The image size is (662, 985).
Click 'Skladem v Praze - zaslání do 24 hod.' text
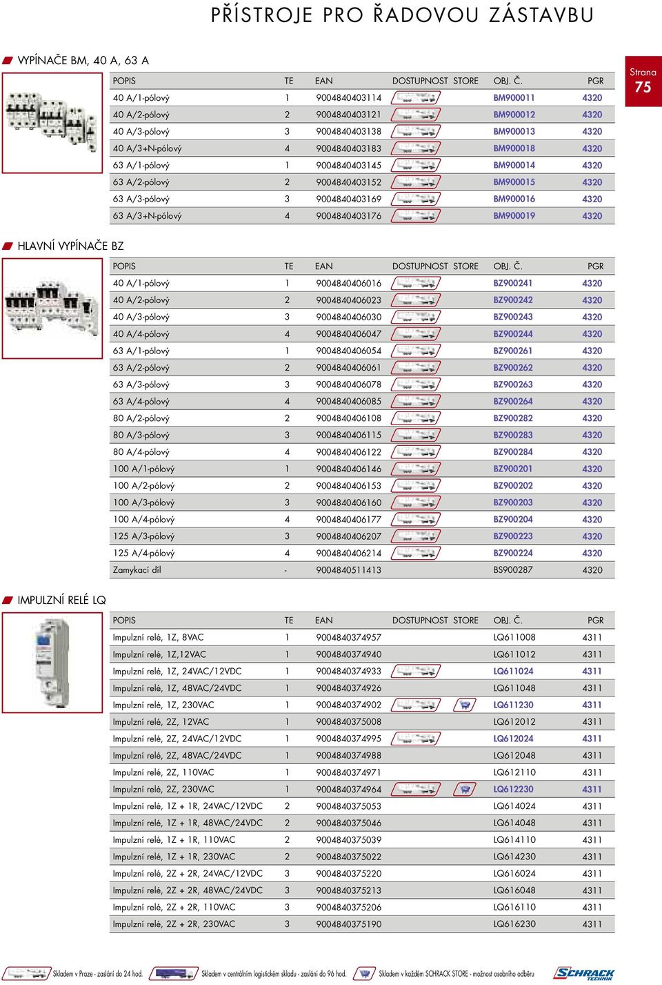[98, 974]
